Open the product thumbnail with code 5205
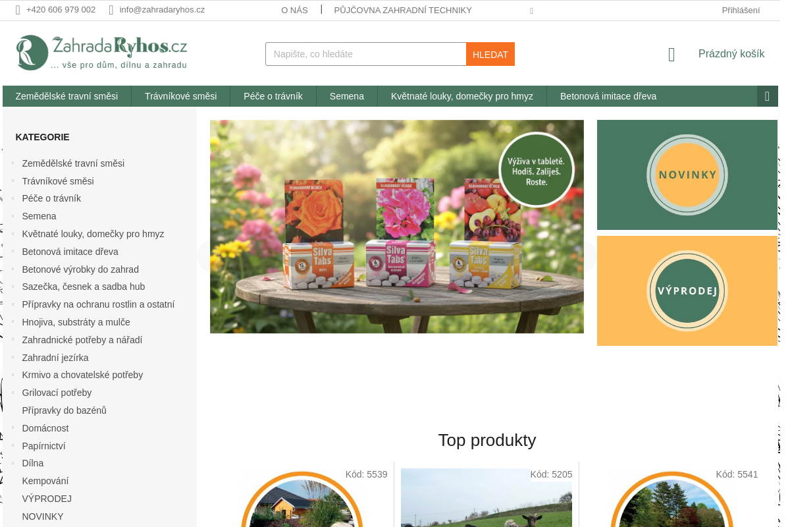 [487, 497]
